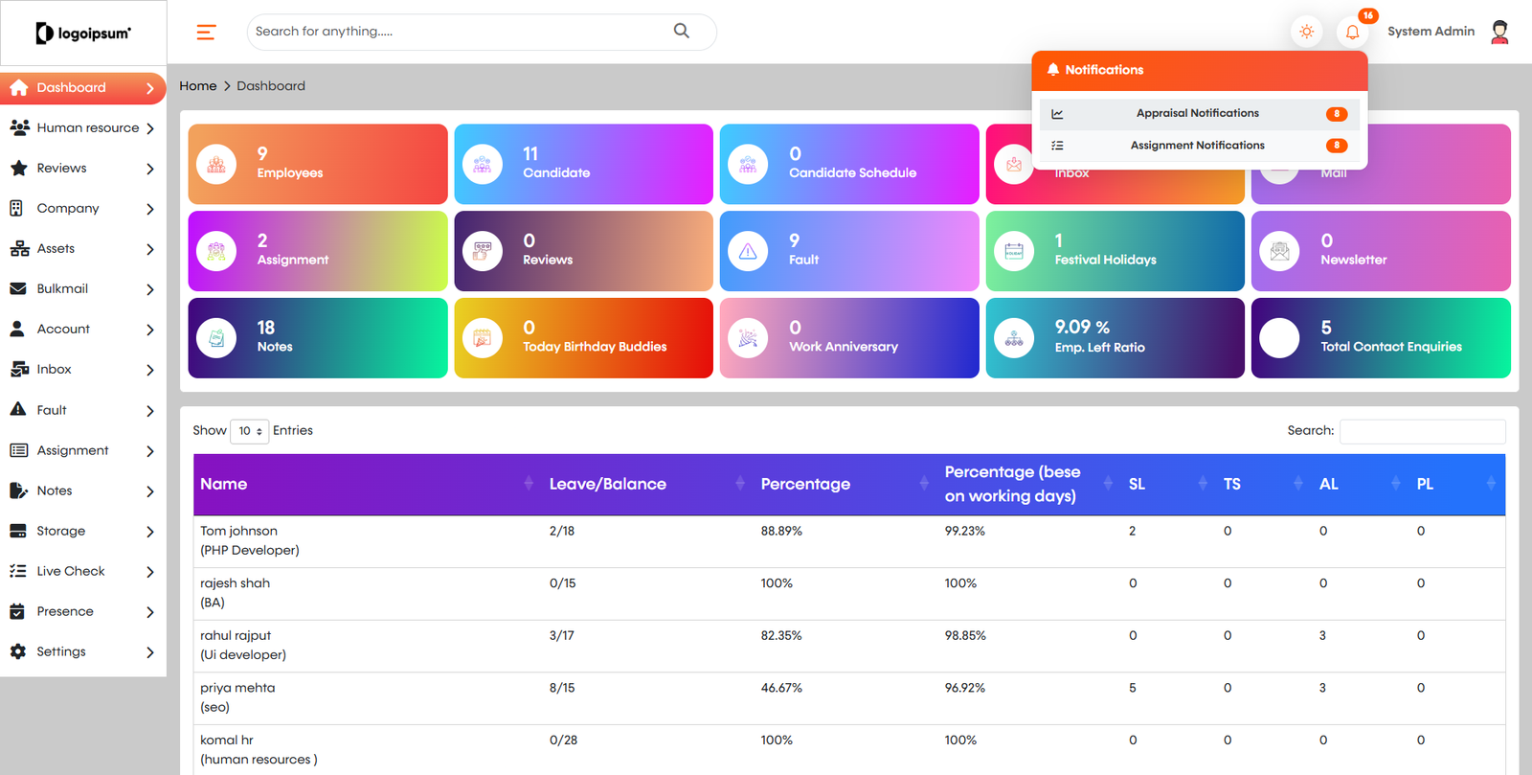Open the notification bell icon
The image size is (1532, 775).
(1352, 32)
